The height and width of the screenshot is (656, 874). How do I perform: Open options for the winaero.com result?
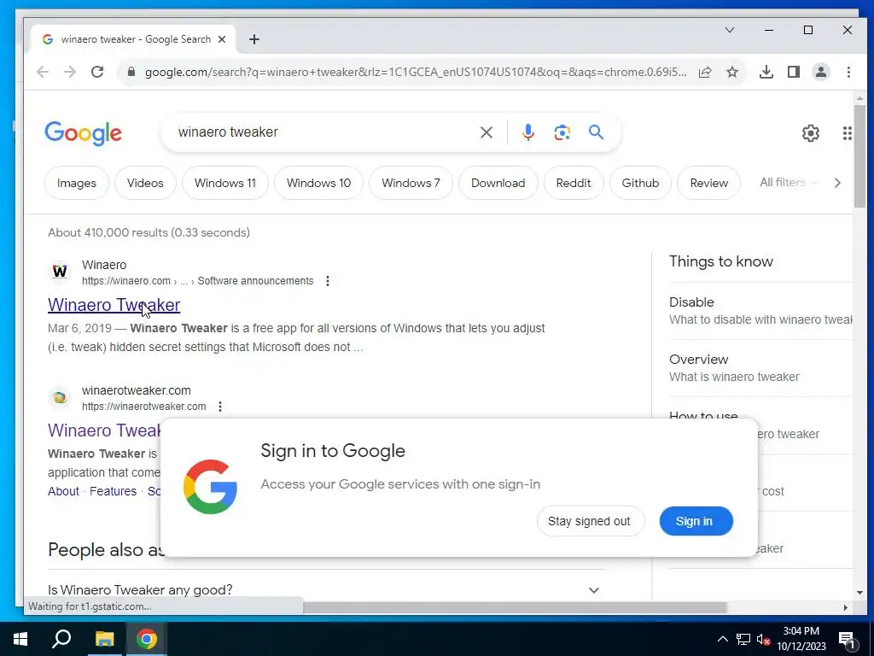328,280
